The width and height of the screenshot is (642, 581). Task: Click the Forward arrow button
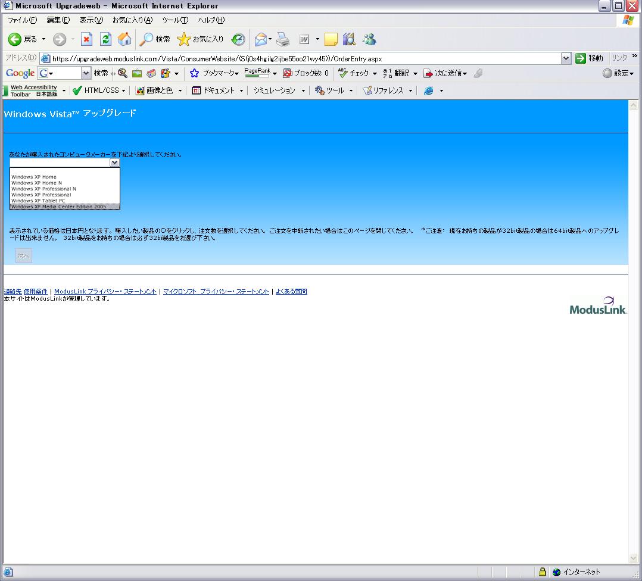(60, 39)
